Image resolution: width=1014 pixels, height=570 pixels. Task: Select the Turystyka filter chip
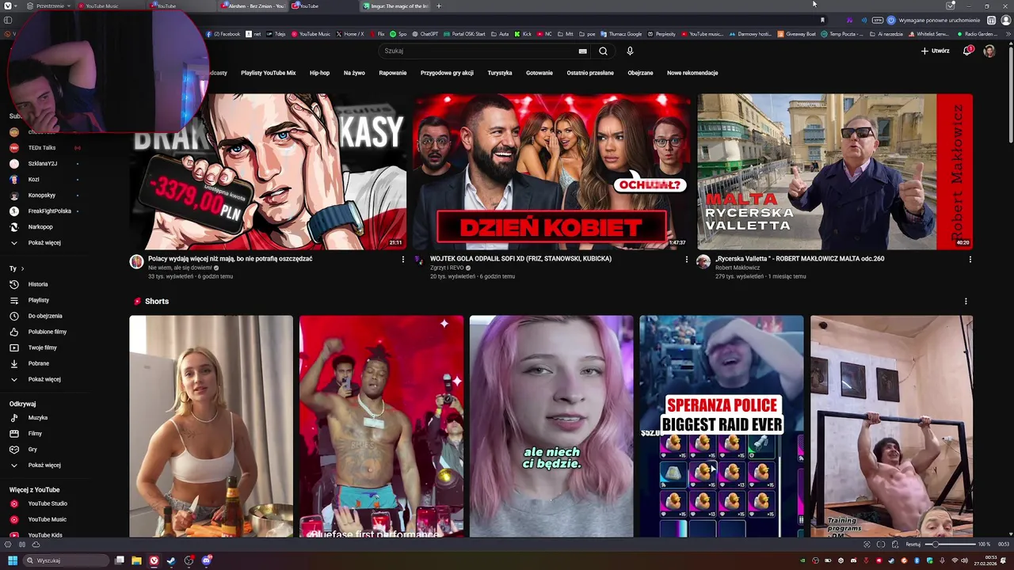pyautogui.click(x=500, y=73)
